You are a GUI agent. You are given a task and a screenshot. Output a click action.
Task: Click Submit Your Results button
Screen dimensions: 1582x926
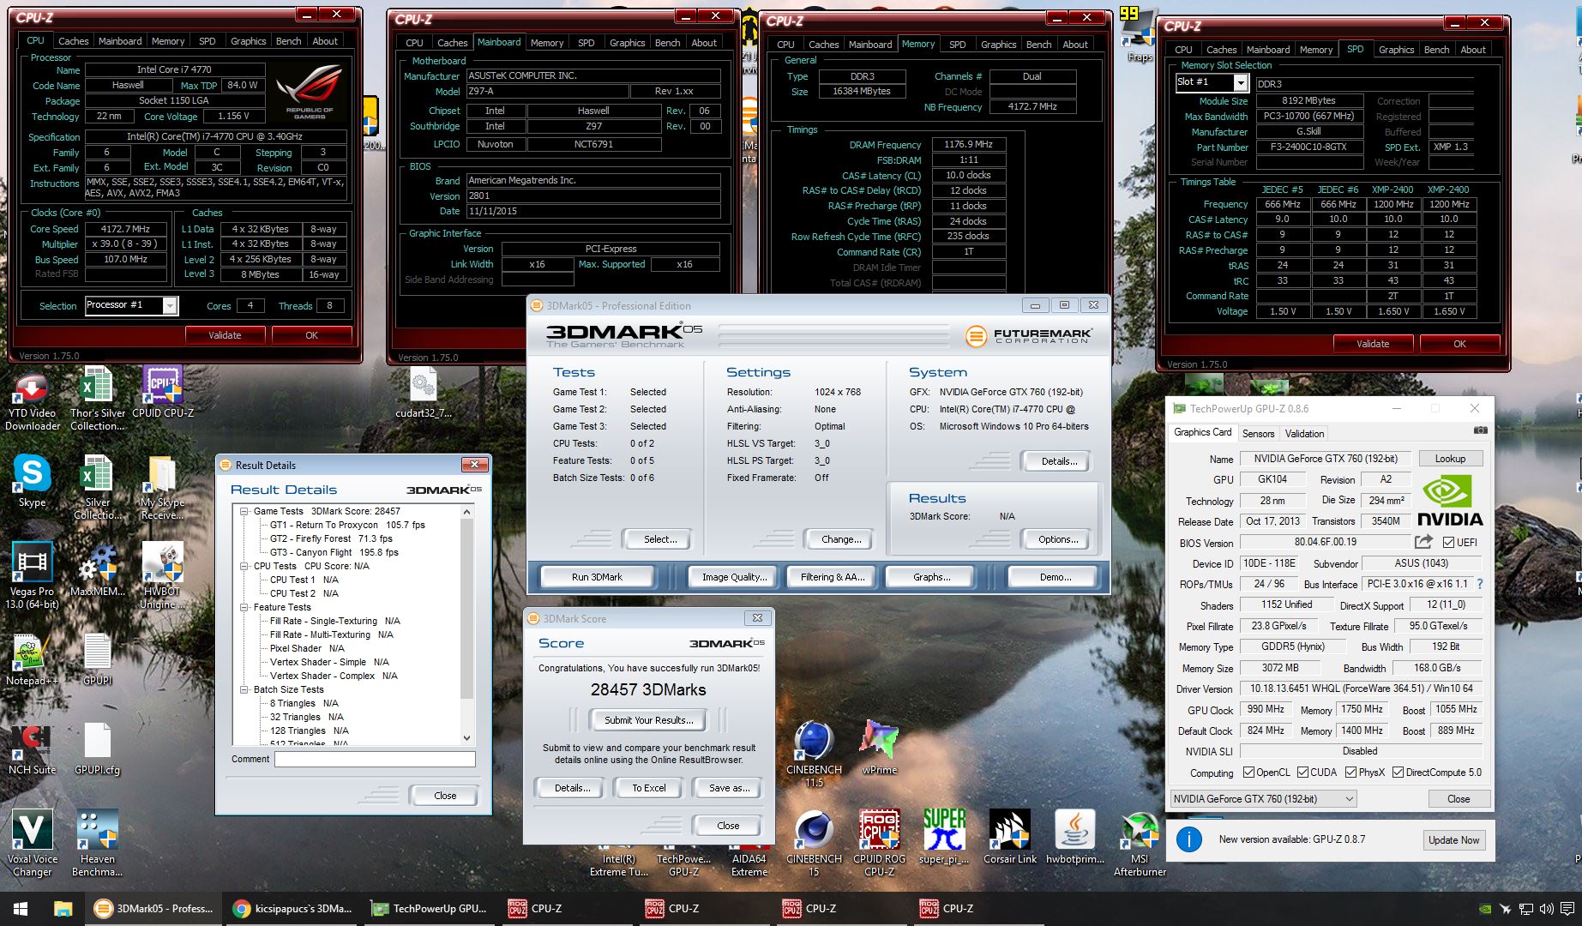click(x=649, y=720)
